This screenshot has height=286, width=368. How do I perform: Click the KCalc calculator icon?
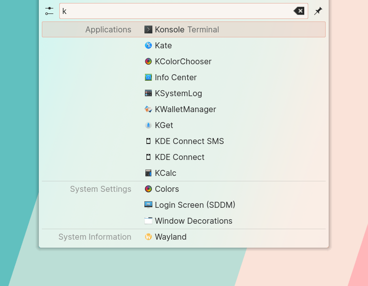tap(148, 173)
